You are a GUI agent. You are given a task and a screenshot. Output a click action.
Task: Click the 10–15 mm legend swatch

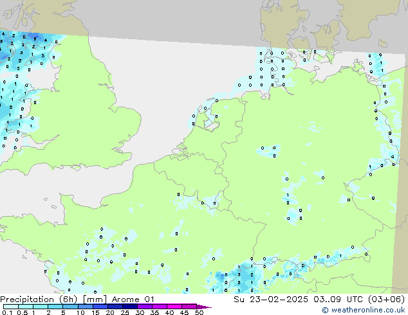[86, 307]
